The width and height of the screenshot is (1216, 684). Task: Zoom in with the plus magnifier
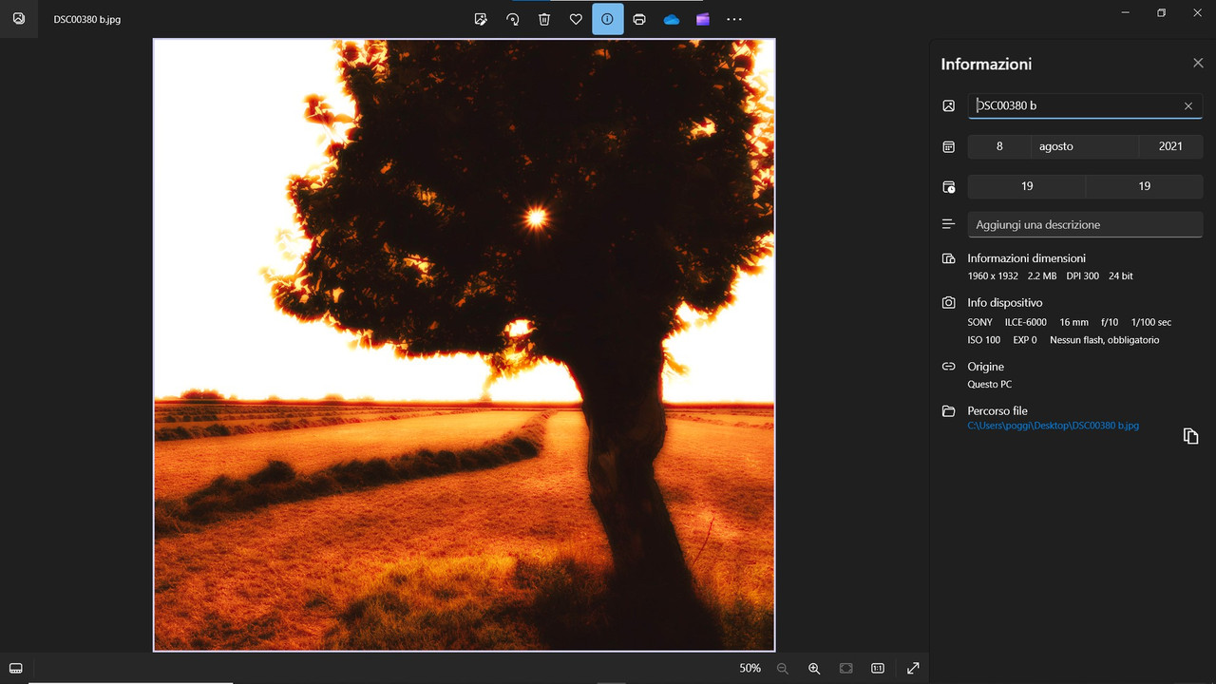pos(814,668)
